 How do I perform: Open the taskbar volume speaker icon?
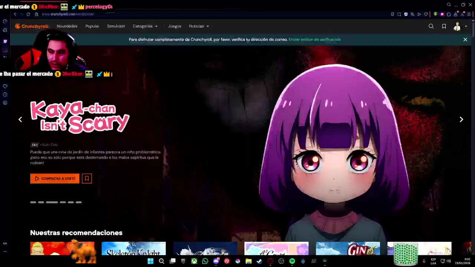[449, 261]
